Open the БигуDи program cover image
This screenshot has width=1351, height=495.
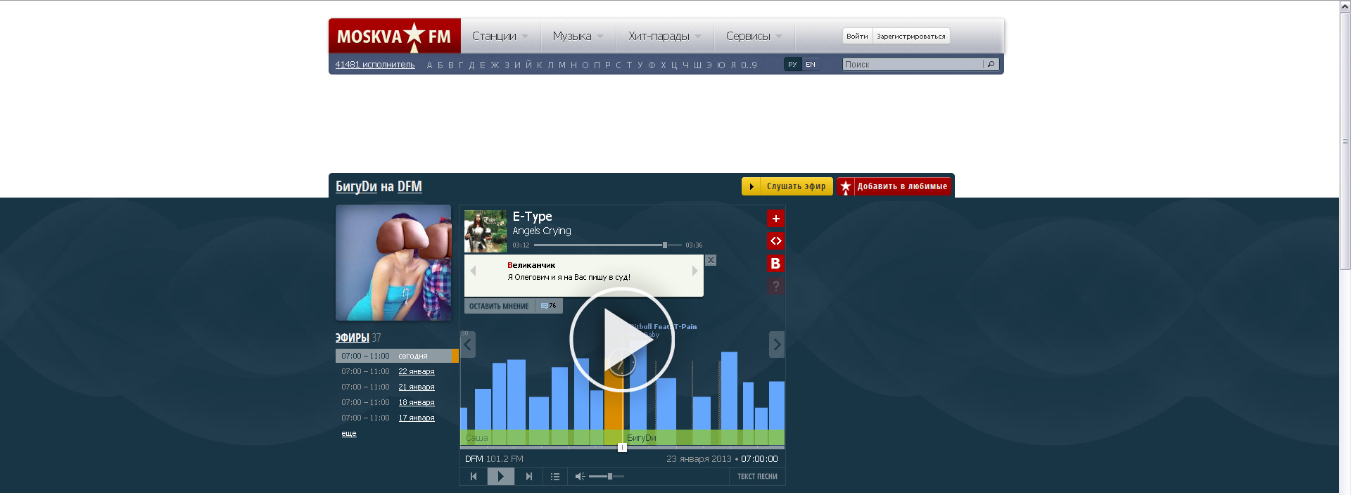pyautogui.click(x=393, y=262)
